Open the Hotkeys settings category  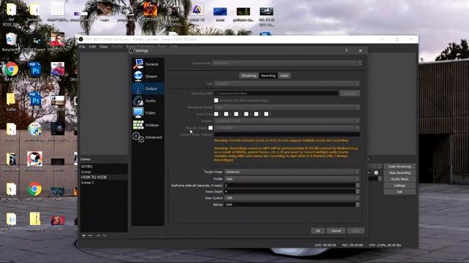click(148, 125)
